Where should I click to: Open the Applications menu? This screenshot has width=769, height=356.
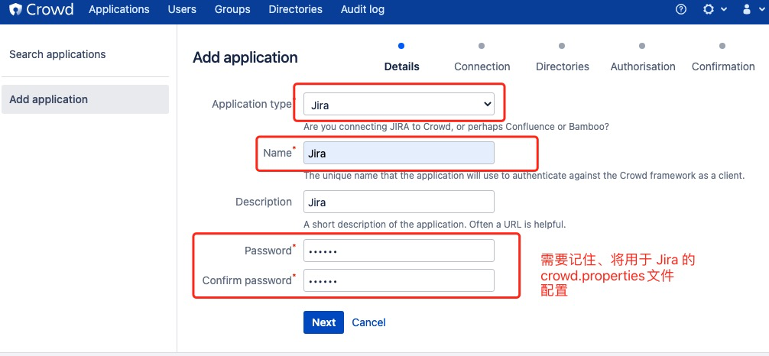pos(118,10)
